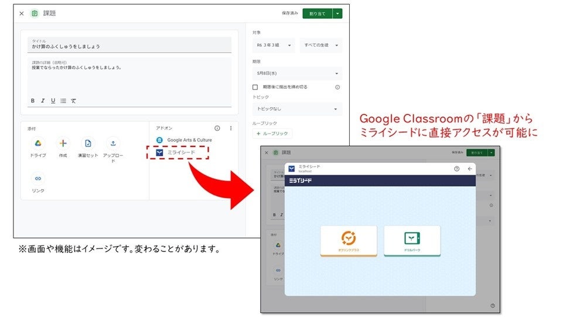Toggle bold formatting in the details editor
Screen dimensions: 563x317
(33, 101)
